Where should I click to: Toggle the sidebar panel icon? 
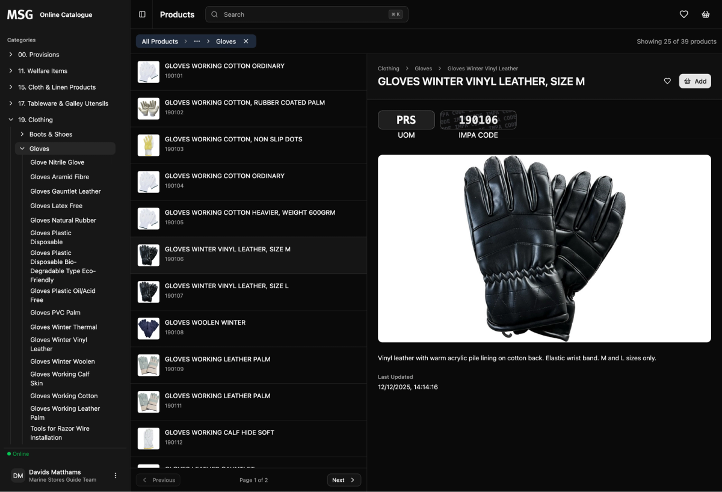pos(142,14)
